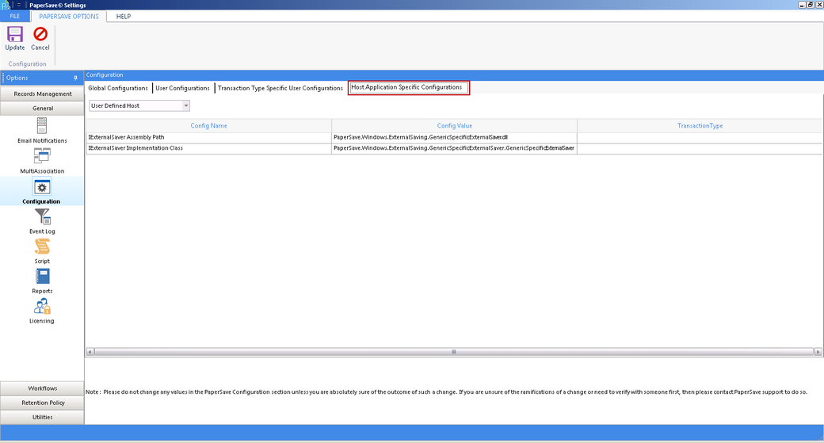824x443 pixels.
Task: Switch to Global Configurations tab
Action: point(118,88)
